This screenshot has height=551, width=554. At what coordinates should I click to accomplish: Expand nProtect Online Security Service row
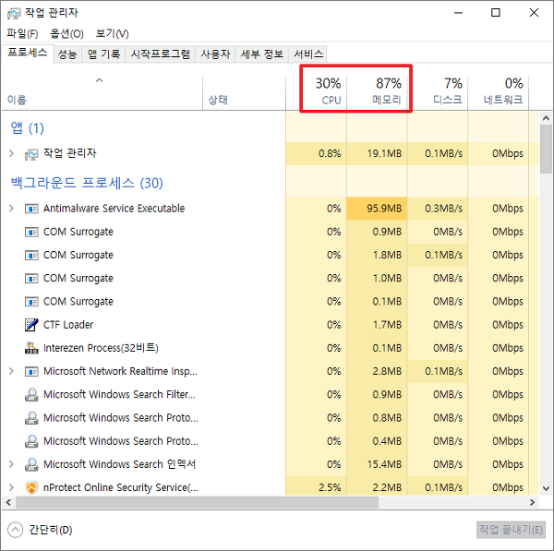click(x=11, y=487)
